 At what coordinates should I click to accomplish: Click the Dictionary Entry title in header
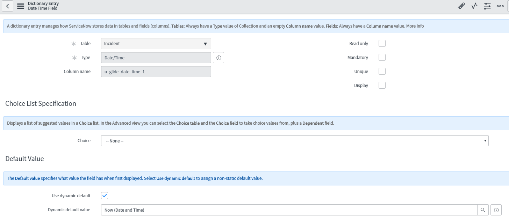pos(43,3)
